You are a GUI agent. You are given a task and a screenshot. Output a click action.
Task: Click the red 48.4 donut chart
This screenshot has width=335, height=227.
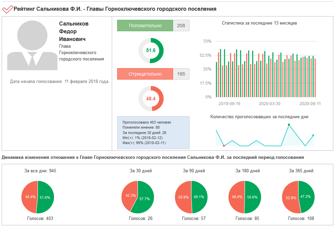[x=151, y=99]
